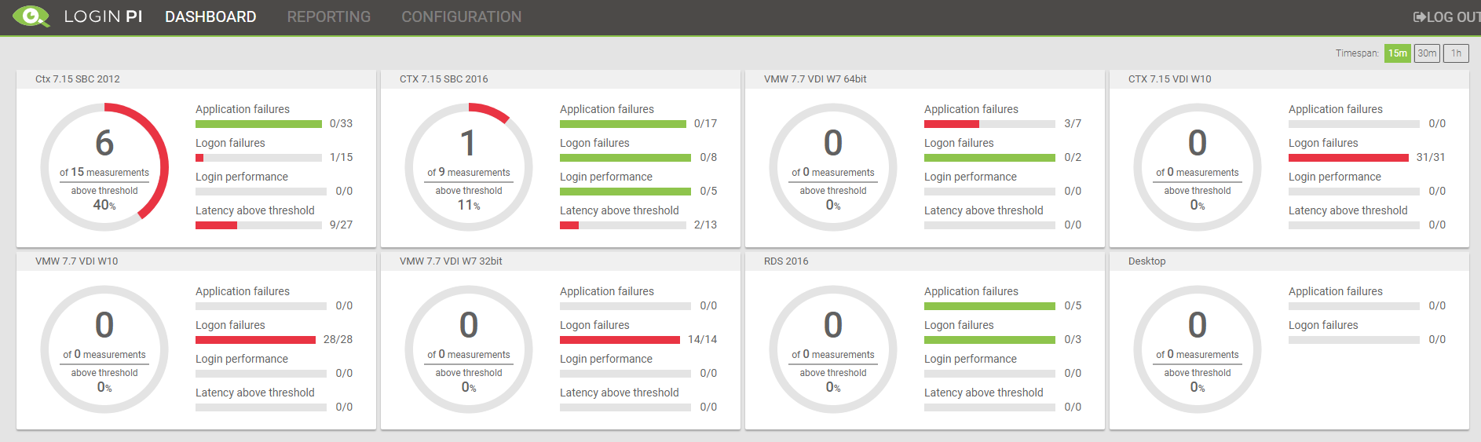Image resolution: width=1481 pixels, height=442 pixels.
Task: Click Logon failures label in CTX 7.15 VDI W10
Action: click(x=1323, y=143)
